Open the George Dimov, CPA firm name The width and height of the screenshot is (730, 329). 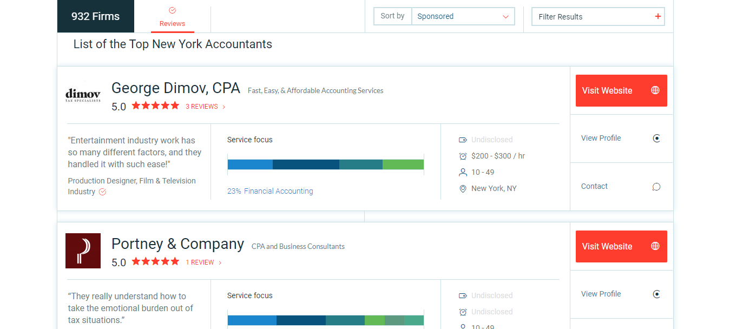tap(176, 88)
